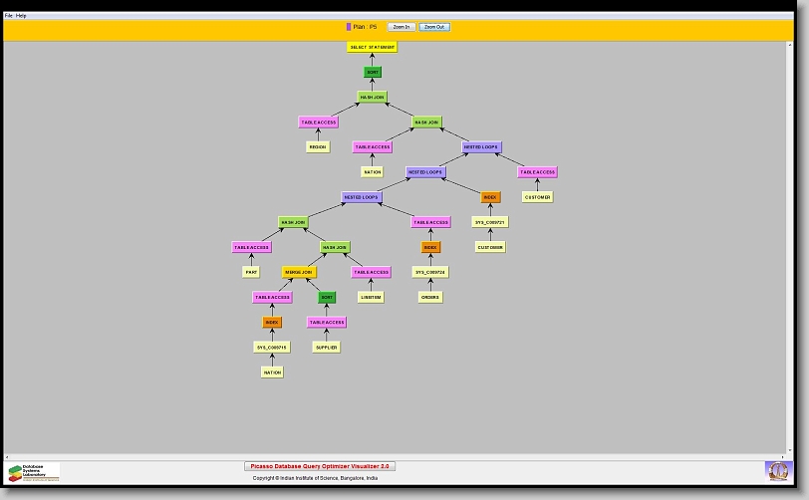Click the SYS_C009724 index node
Screen dimensions: 809x500
[430, 272]
